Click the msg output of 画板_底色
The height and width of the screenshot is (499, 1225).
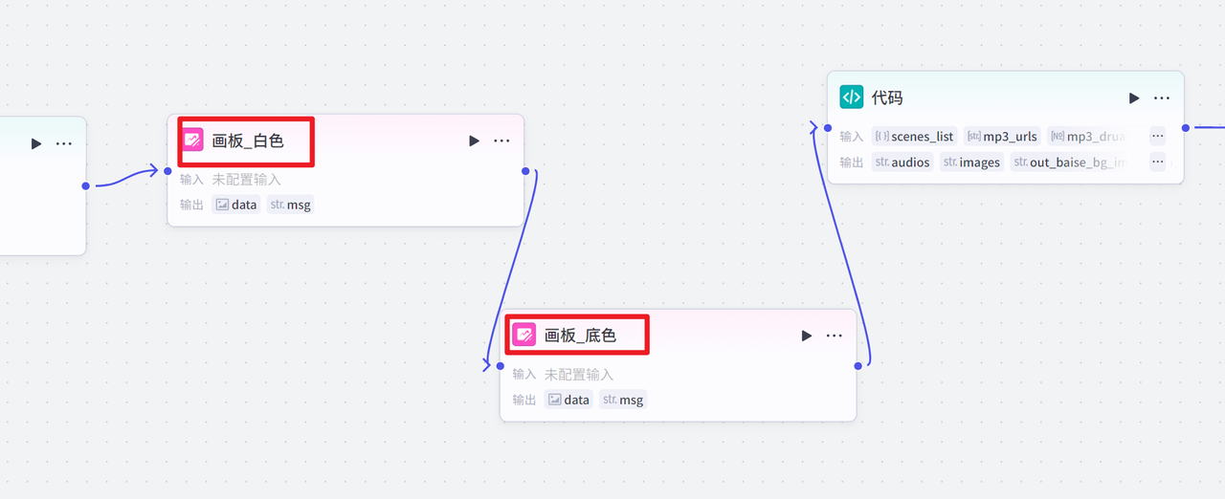tap(623, 400)
